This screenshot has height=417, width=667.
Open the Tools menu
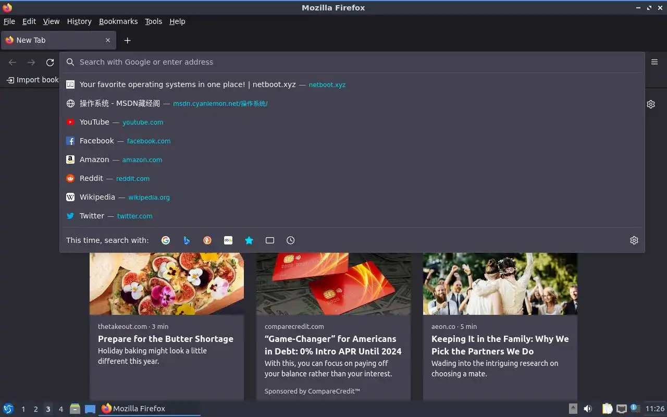(154, 21)
